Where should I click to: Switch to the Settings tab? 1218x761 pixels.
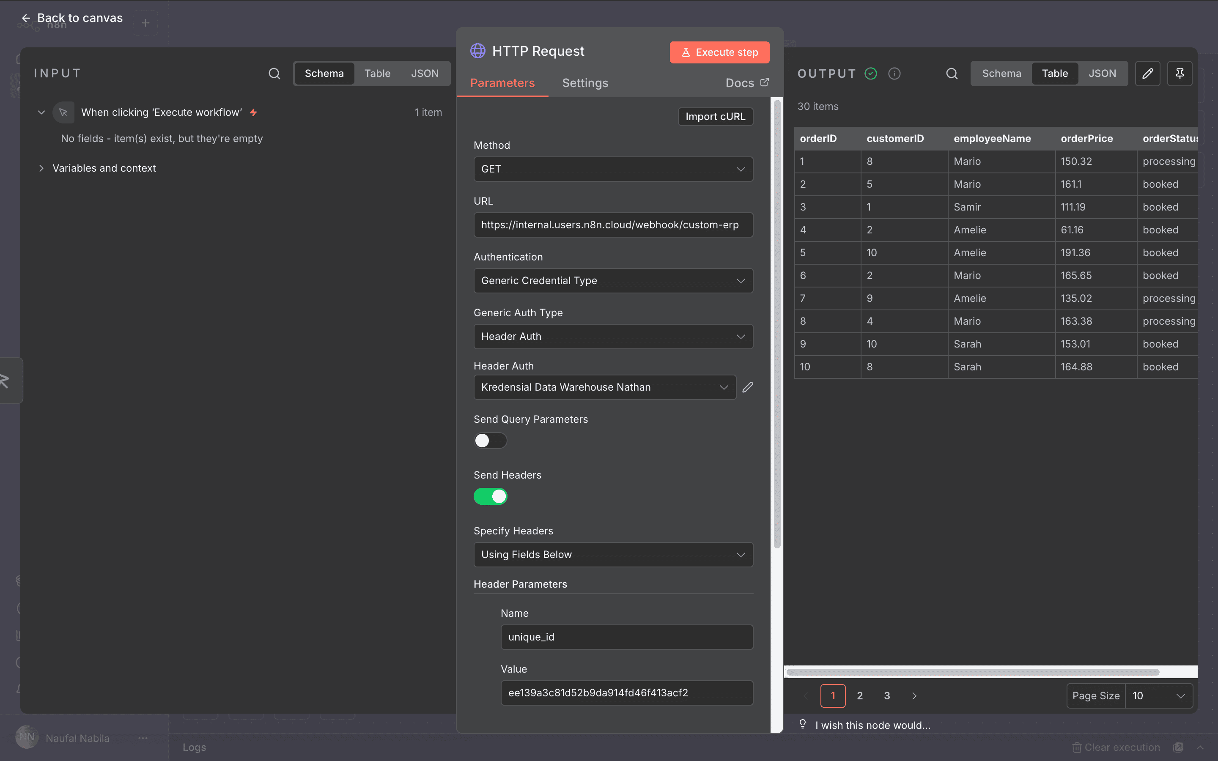click(x=585, y=83)
